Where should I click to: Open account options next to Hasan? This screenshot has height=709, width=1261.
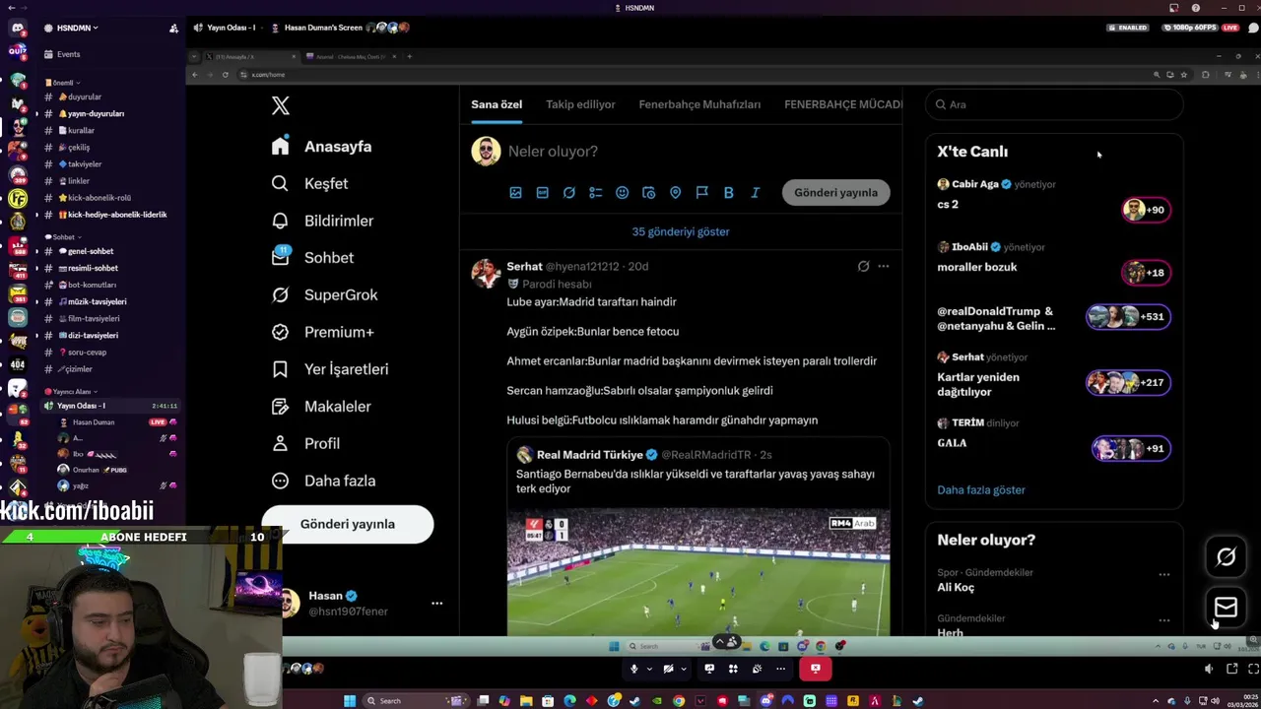click(436, 603)
